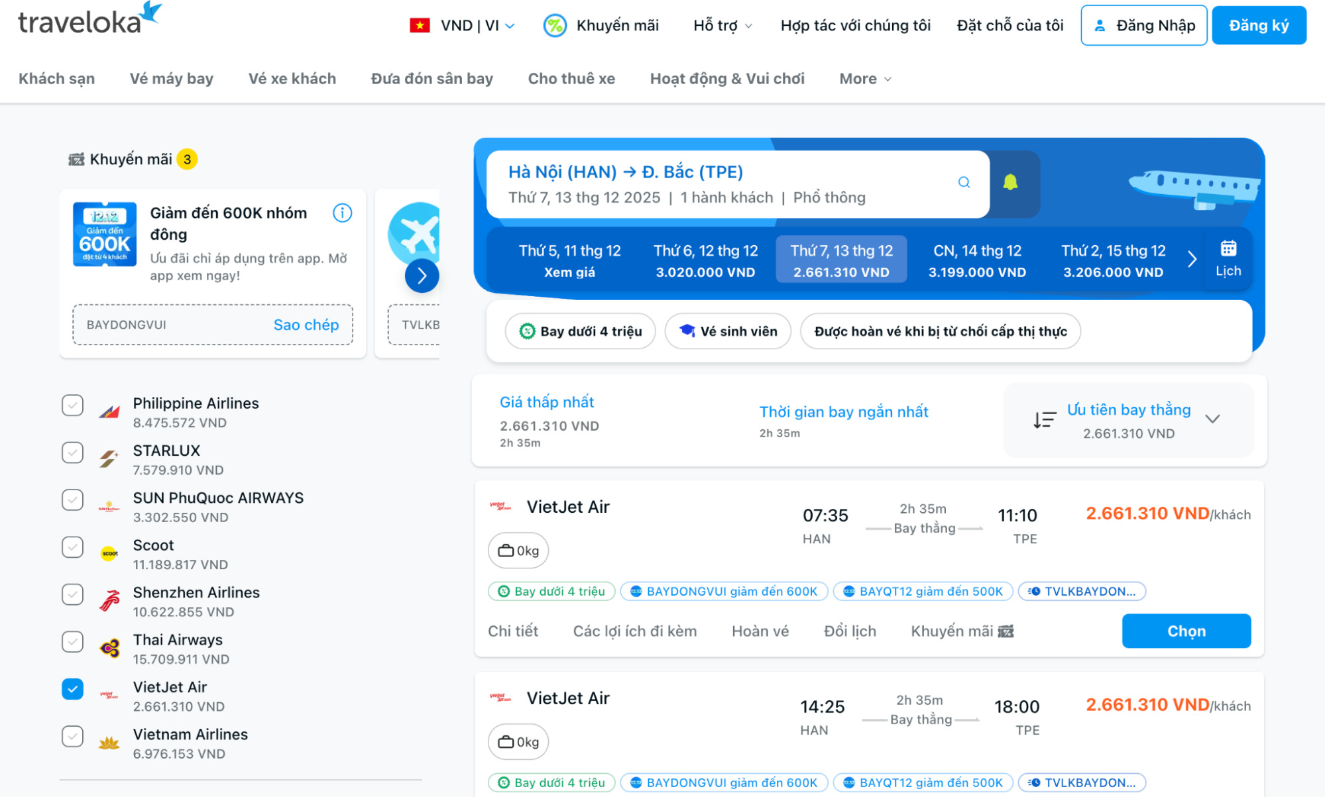Click Khuyến mãi percent icon in header
Viewport: 1325px width, 797px height.
[555, 26]
